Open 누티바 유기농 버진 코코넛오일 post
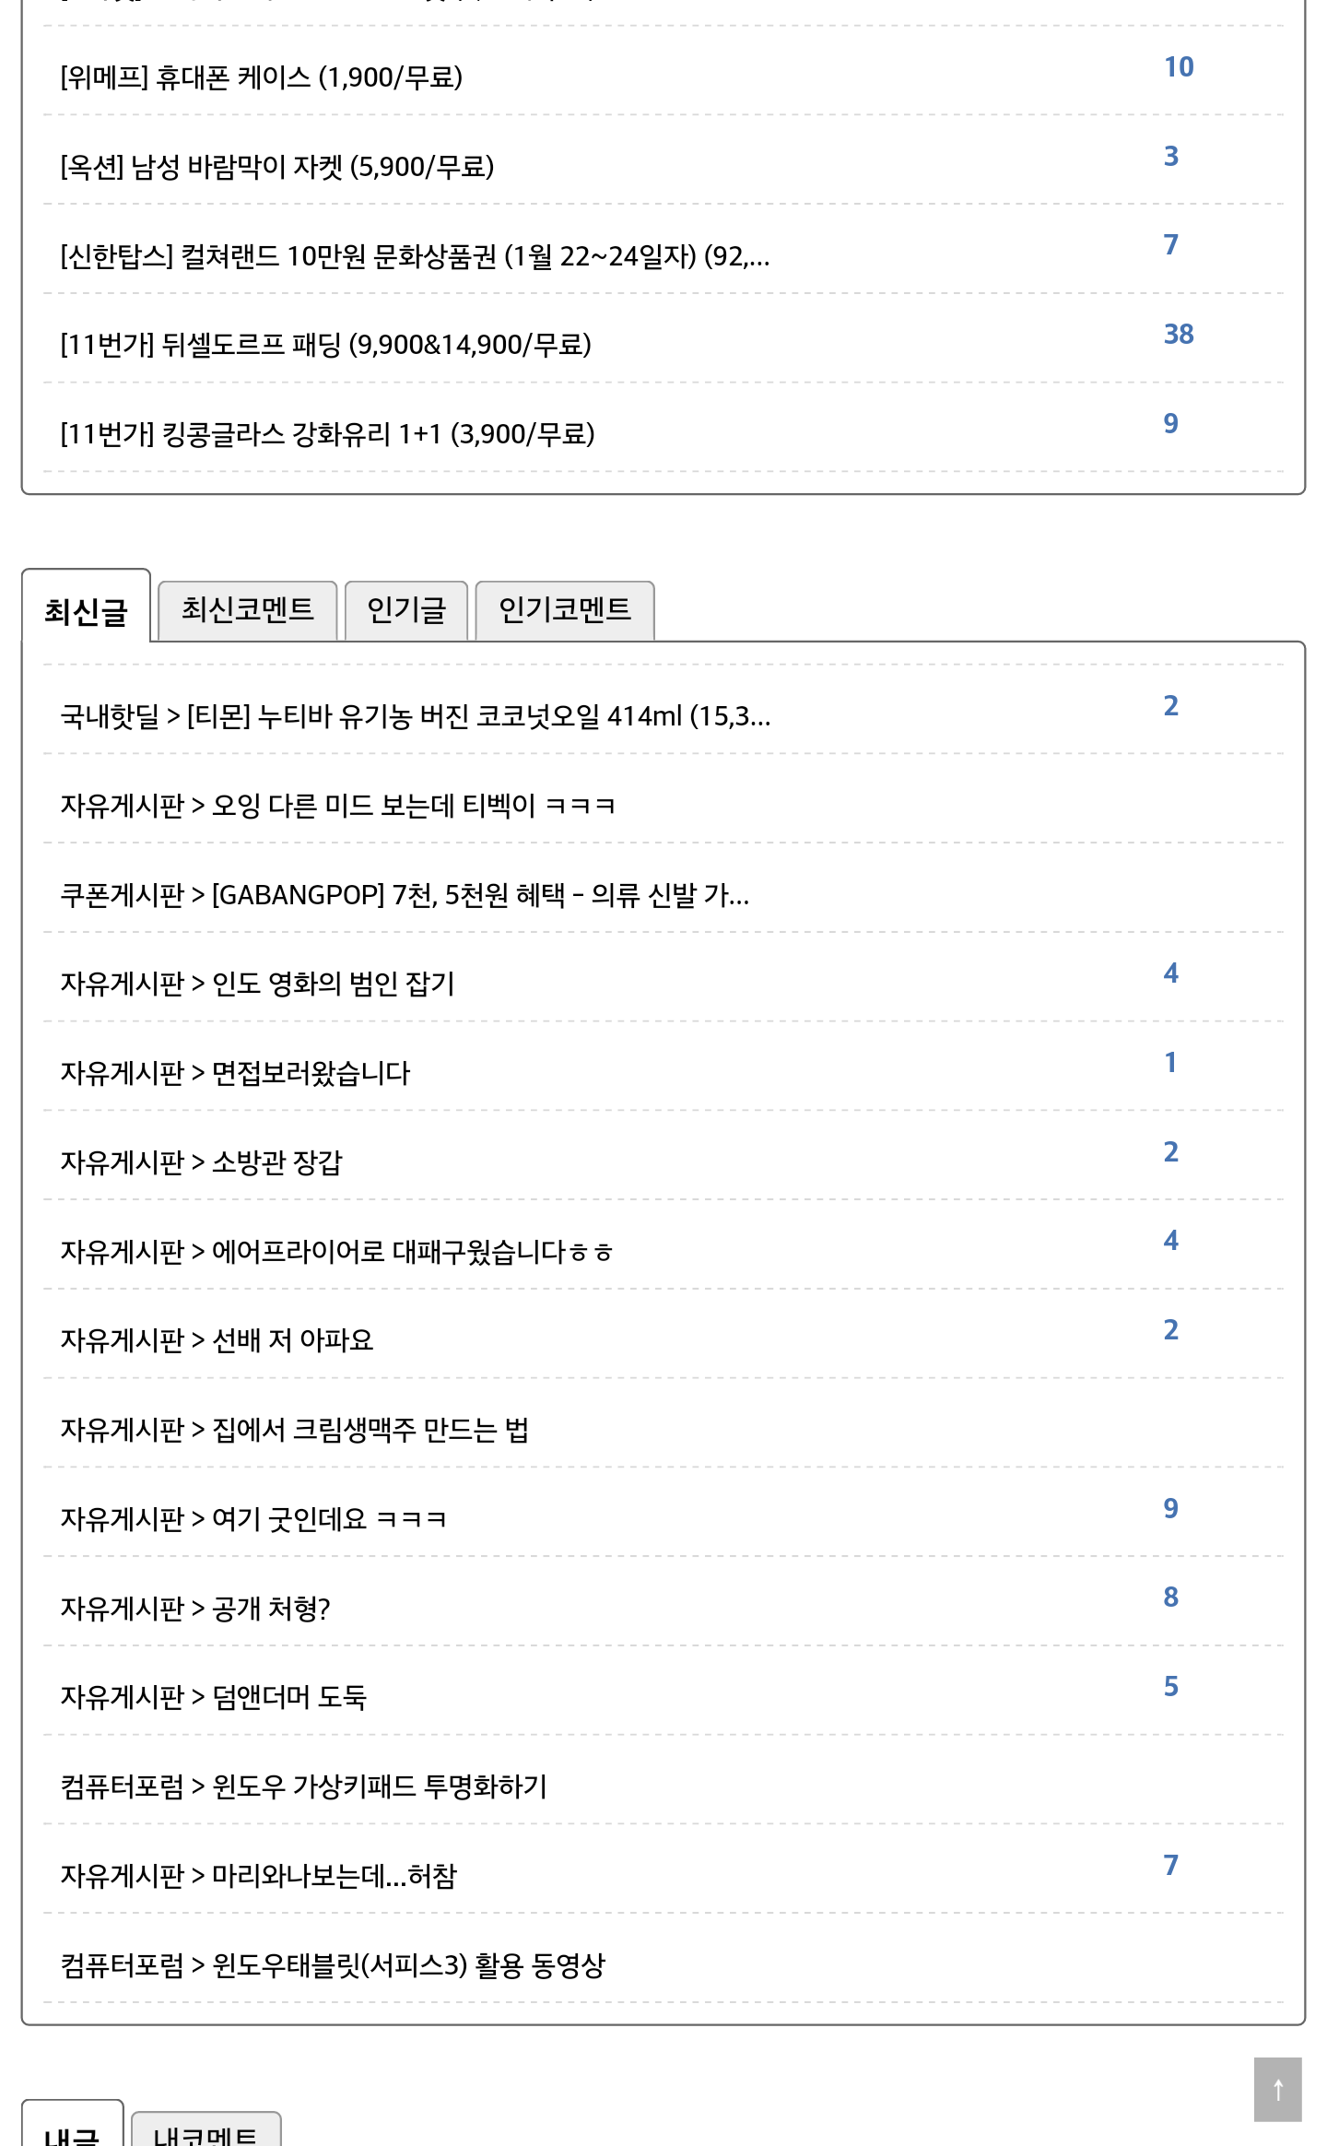Viewport: 1327px width, 2146px height. pos(416,716)
